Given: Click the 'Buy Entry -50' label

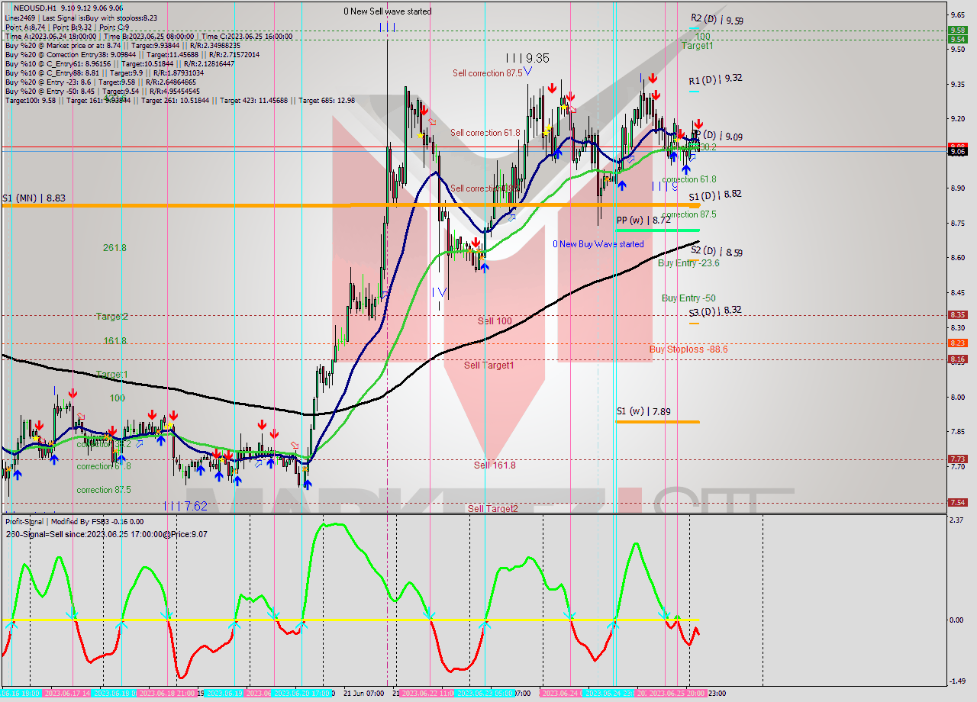Looking at the screenshot, I should point(688,298).
